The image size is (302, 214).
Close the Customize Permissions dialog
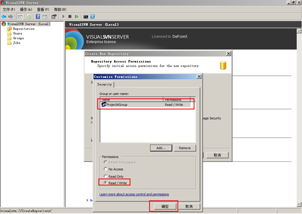[x=199, y=77]
